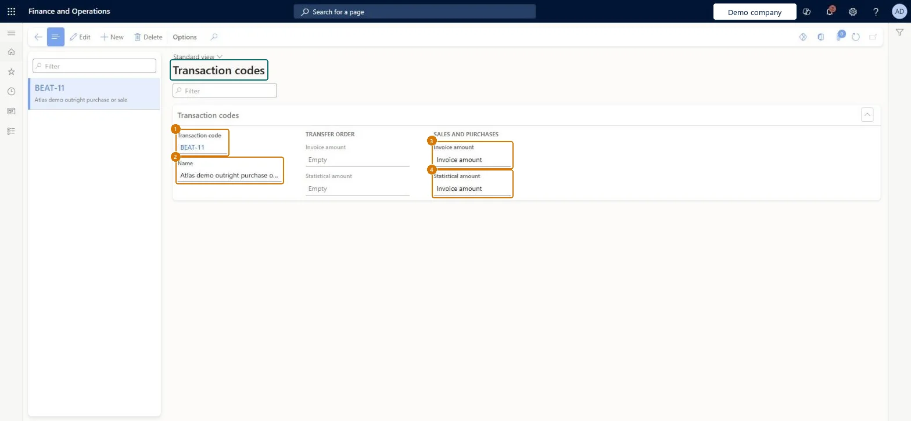
Task: Click the list pane Filter field
Action: click(x=94, y=66)
